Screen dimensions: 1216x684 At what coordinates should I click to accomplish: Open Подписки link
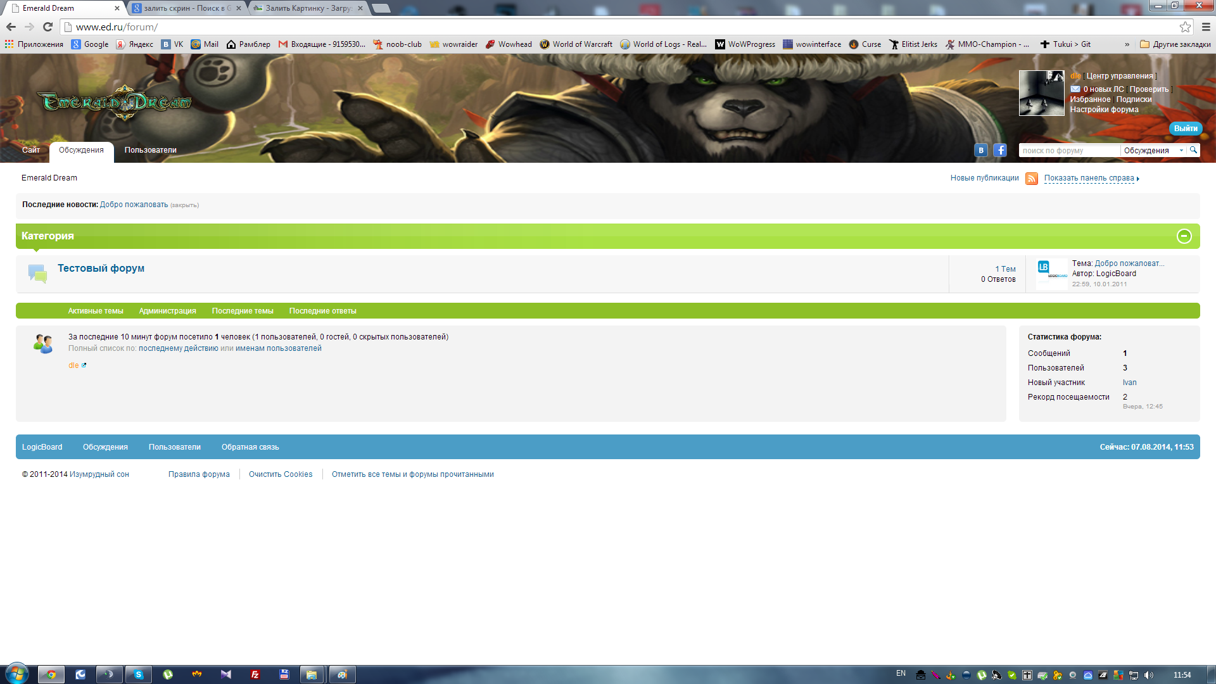click(1134, 99)
